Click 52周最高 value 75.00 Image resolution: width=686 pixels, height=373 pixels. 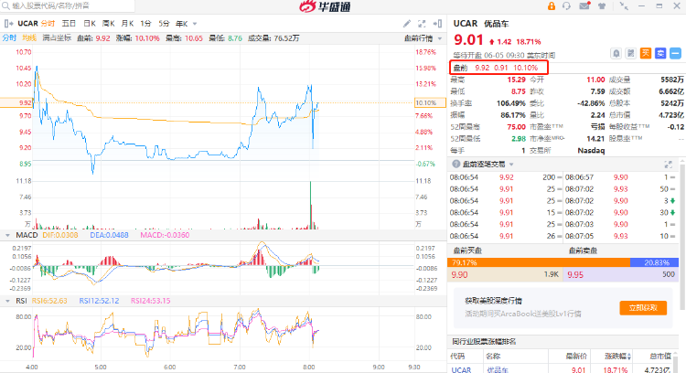(516, 127)
